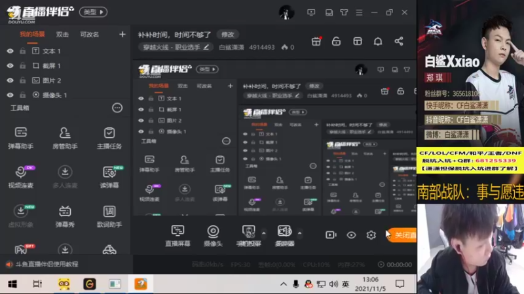
Task: Open the layout panel icon
Action: (x=357, y=41)
